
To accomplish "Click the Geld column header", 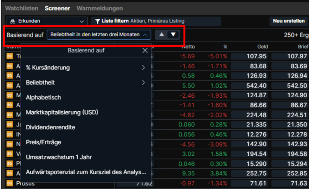I will (262, 47).
